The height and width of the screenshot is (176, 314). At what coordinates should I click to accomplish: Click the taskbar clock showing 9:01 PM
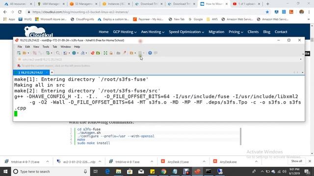pyautogui.click(x=294, y=172)
